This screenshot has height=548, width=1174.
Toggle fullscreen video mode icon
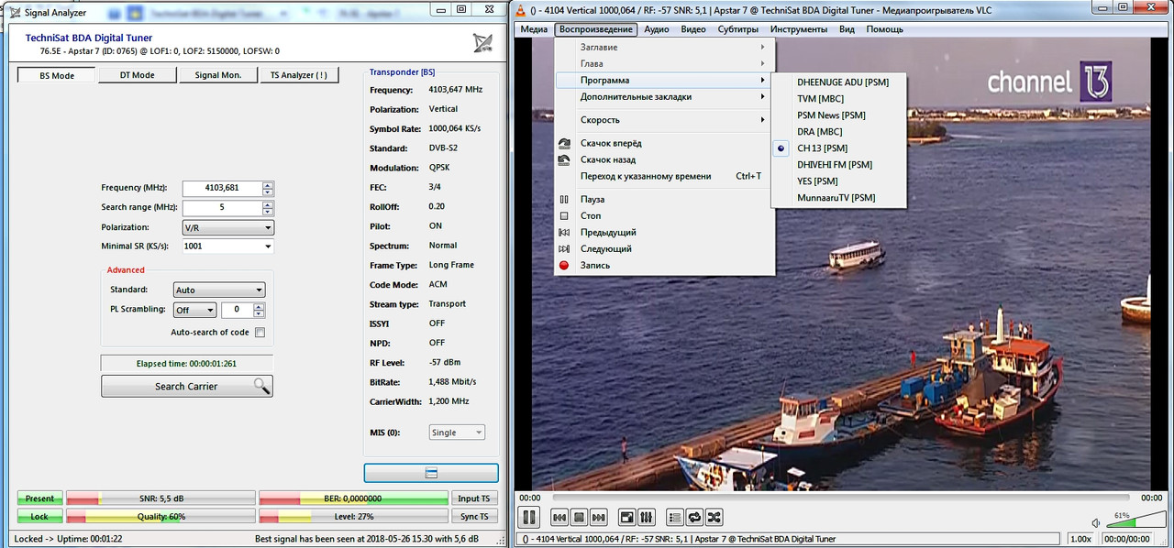(x=626, y=518)
